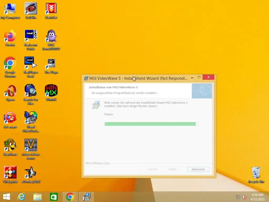This screenshot has width=269, height=202.
Task: Click the FlashGet desktop icon
Action: tap(51, 11)
